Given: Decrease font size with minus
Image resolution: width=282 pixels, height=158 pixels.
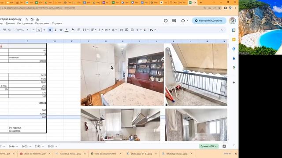Looking at the screenshot, I should point(33,30).
